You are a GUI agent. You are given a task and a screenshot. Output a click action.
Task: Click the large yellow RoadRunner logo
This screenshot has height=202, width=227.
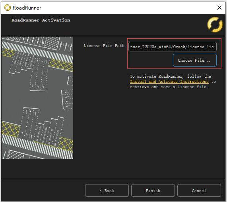[x=215, y=25]
